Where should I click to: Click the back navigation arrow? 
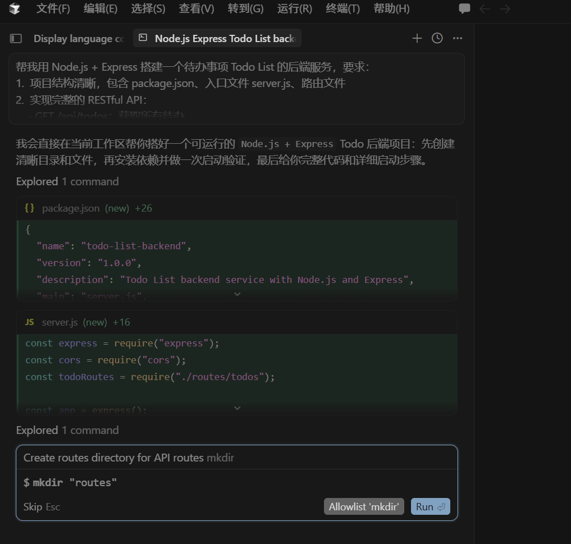click(x=485, y=8)
